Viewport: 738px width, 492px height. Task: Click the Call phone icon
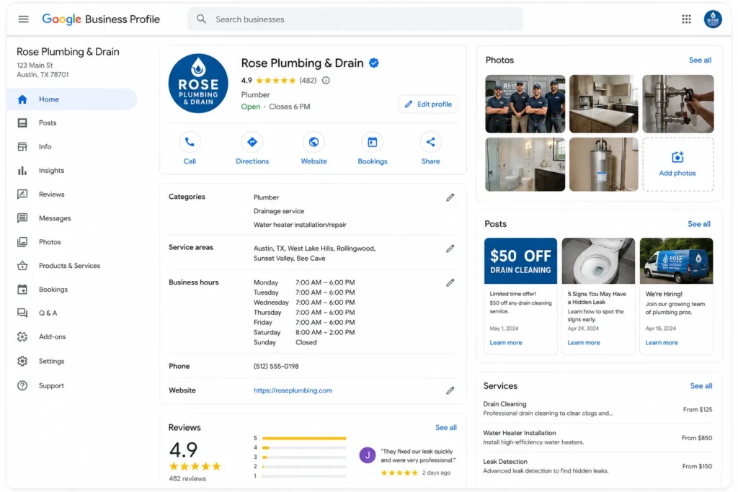tap(190, 142)
